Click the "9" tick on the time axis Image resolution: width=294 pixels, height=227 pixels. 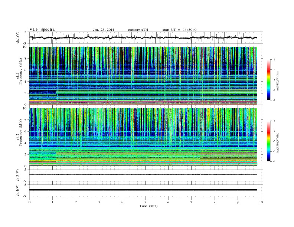pos(238,202)
